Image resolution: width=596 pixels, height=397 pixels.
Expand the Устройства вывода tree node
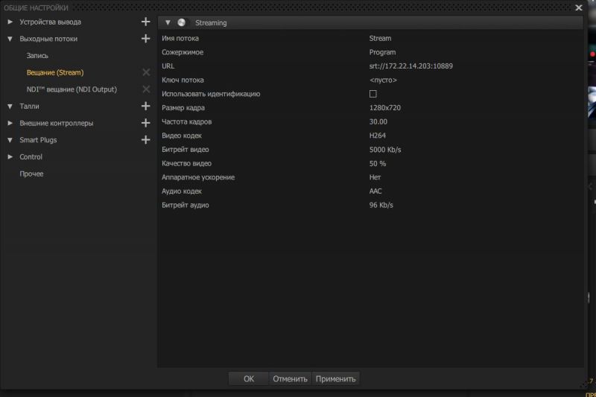10,22
